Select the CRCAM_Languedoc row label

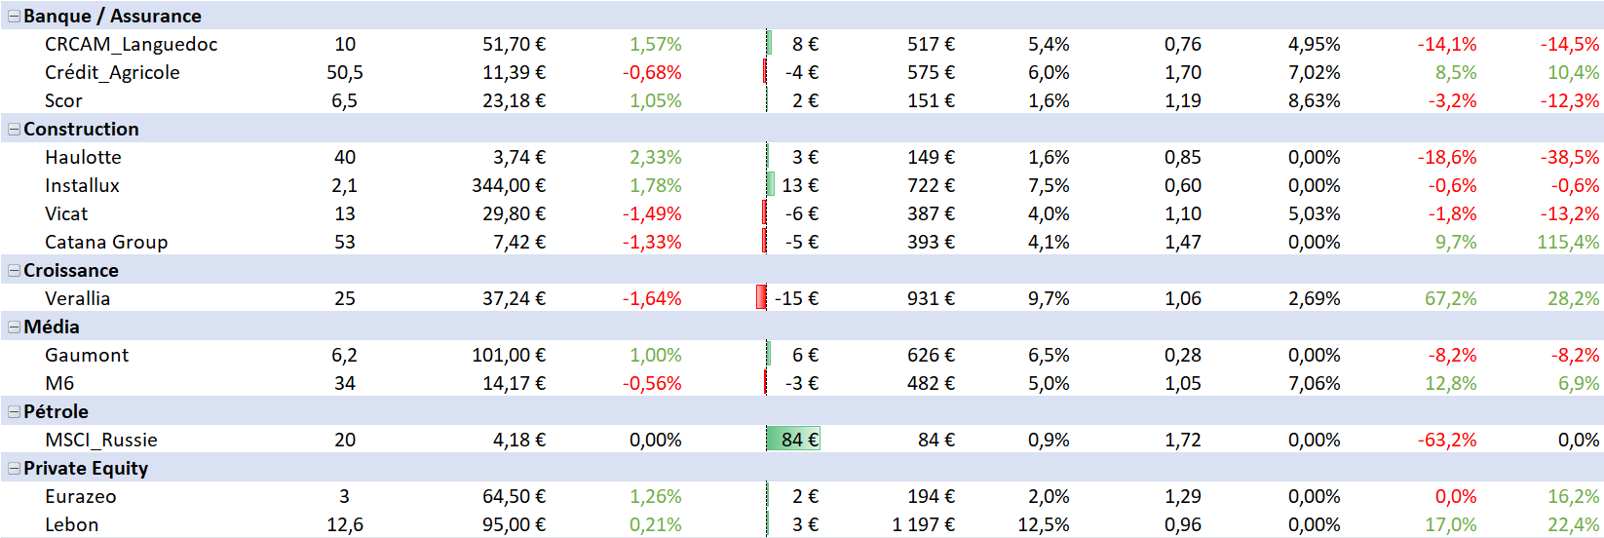[131, 45]
